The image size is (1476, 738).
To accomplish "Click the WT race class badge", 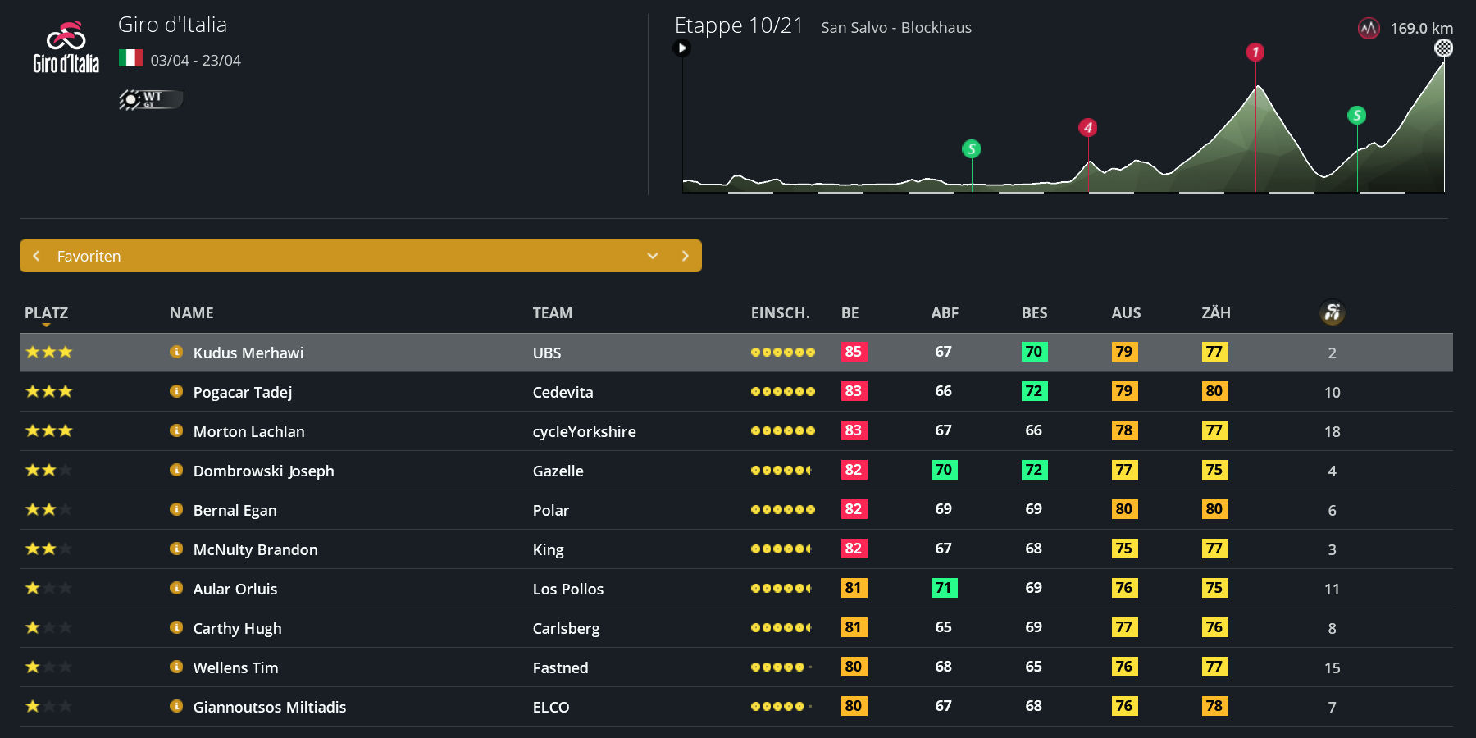I will coord(151,99).
